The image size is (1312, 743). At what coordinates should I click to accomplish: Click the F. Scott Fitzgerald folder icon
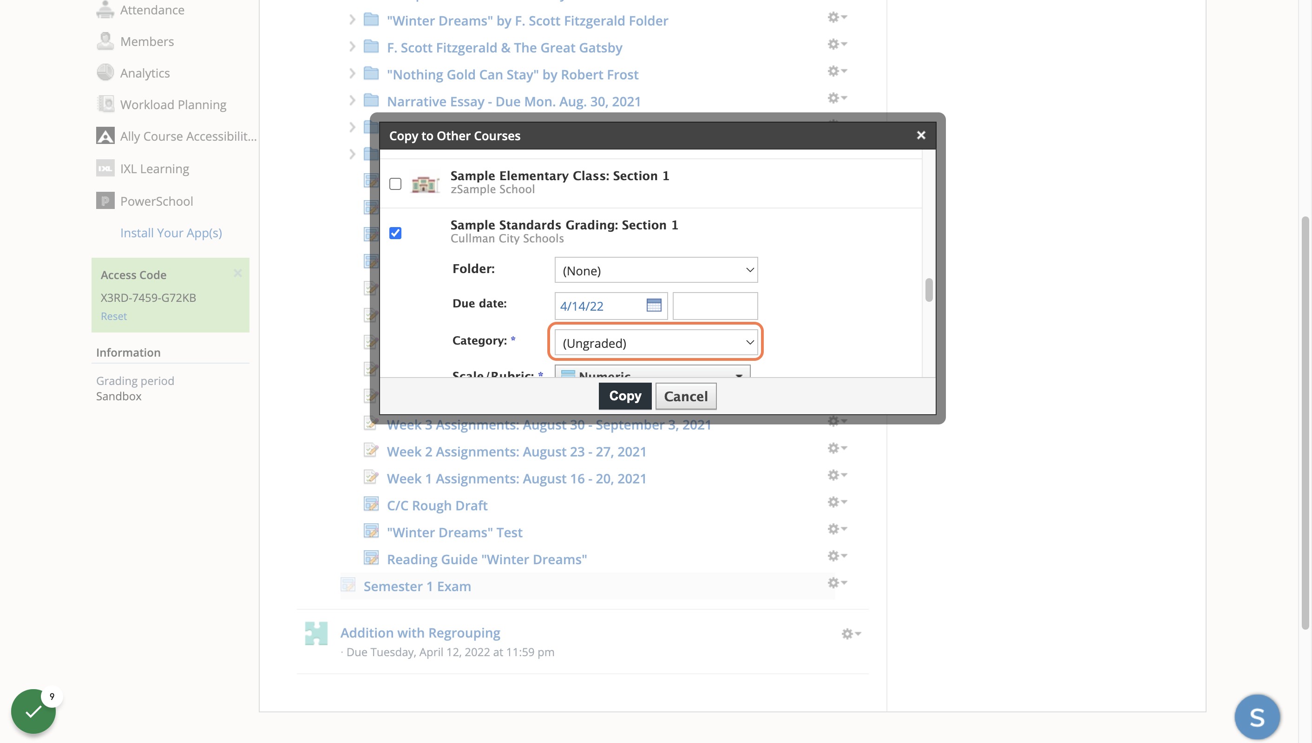tap(371, 46)
